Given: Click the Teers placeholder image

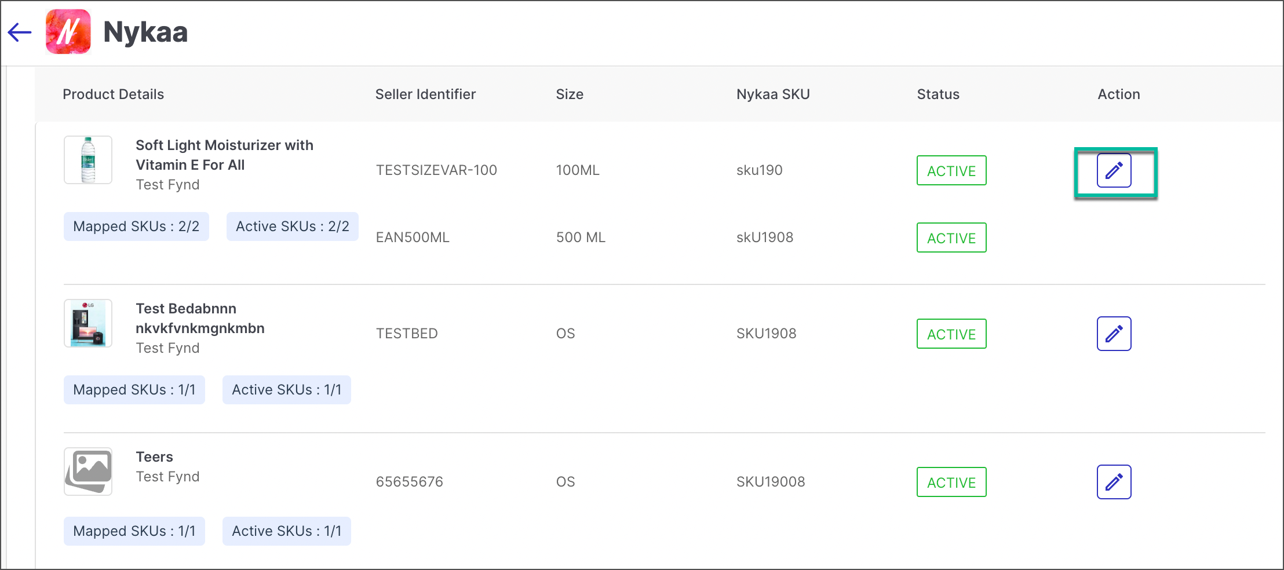Looking at the screenshot, I should point(88,471).
